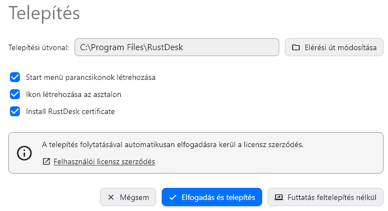Open the Felhasználói licensz szerződés link
Screen dimensions: 388x211
tap(104, 161)
